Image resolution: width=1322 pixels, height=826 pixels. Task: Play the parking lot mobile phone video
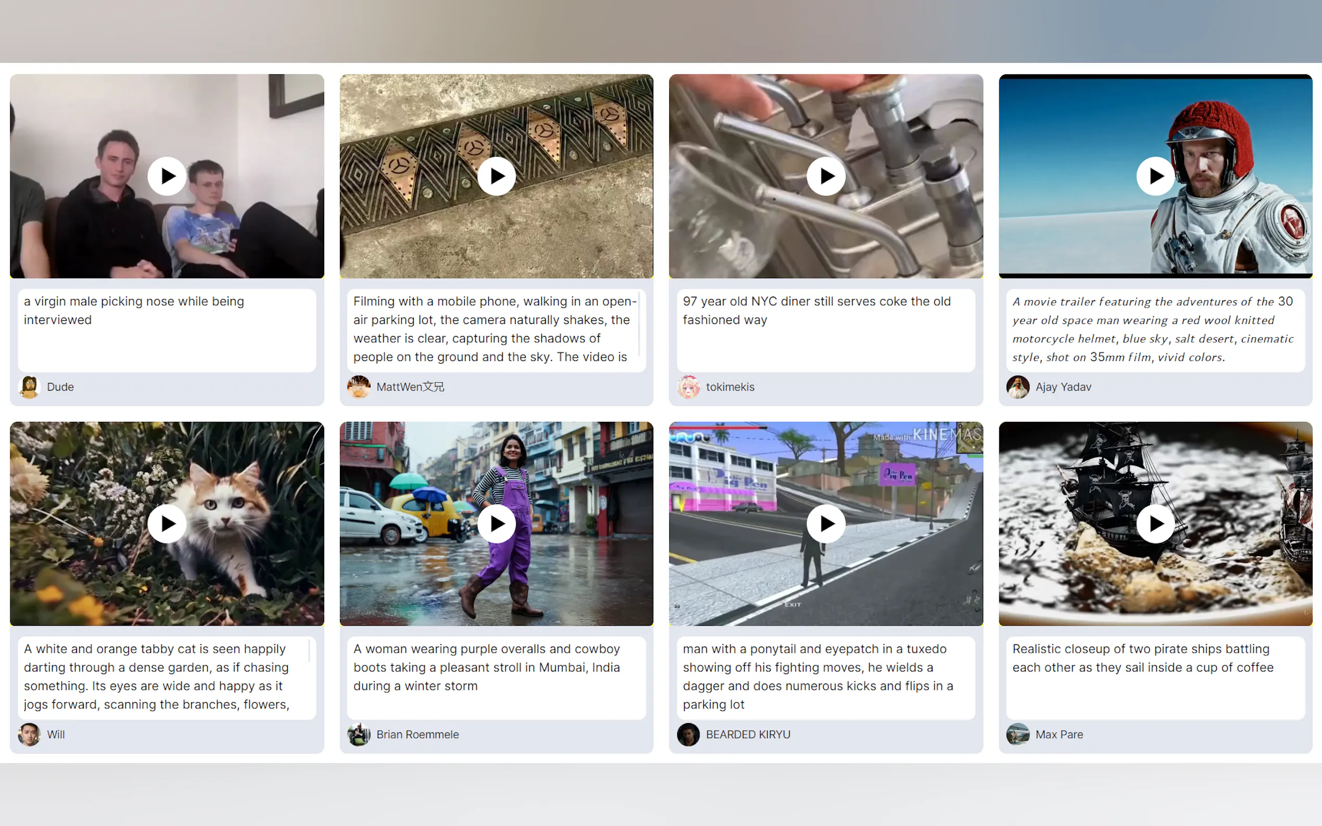click(x=496, y=176)
